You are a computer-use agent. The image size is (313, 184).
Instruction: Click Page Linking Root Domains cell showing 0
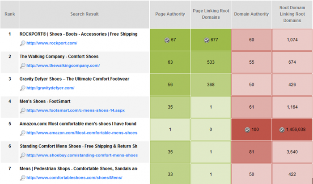211,130
